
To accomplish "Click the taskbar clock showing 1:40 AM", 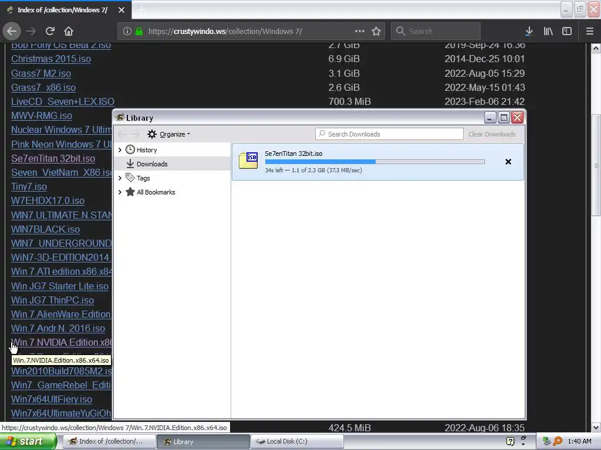I will click(x=579, y=441).
